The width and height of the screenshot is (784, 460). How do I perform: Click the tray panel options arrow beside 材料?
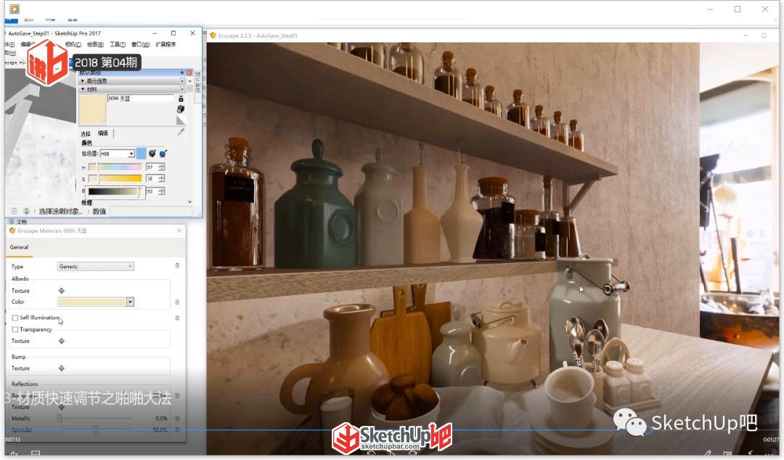click(182, 89)
